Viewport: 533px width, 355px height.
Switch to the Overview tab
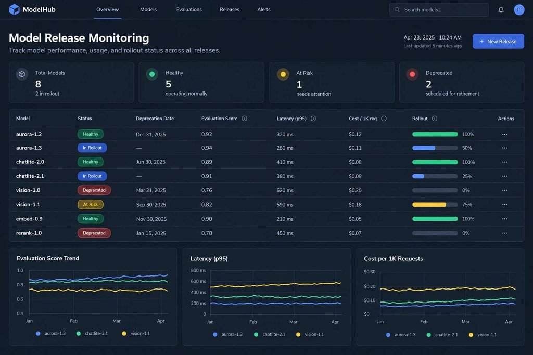(x=107, y=9)
